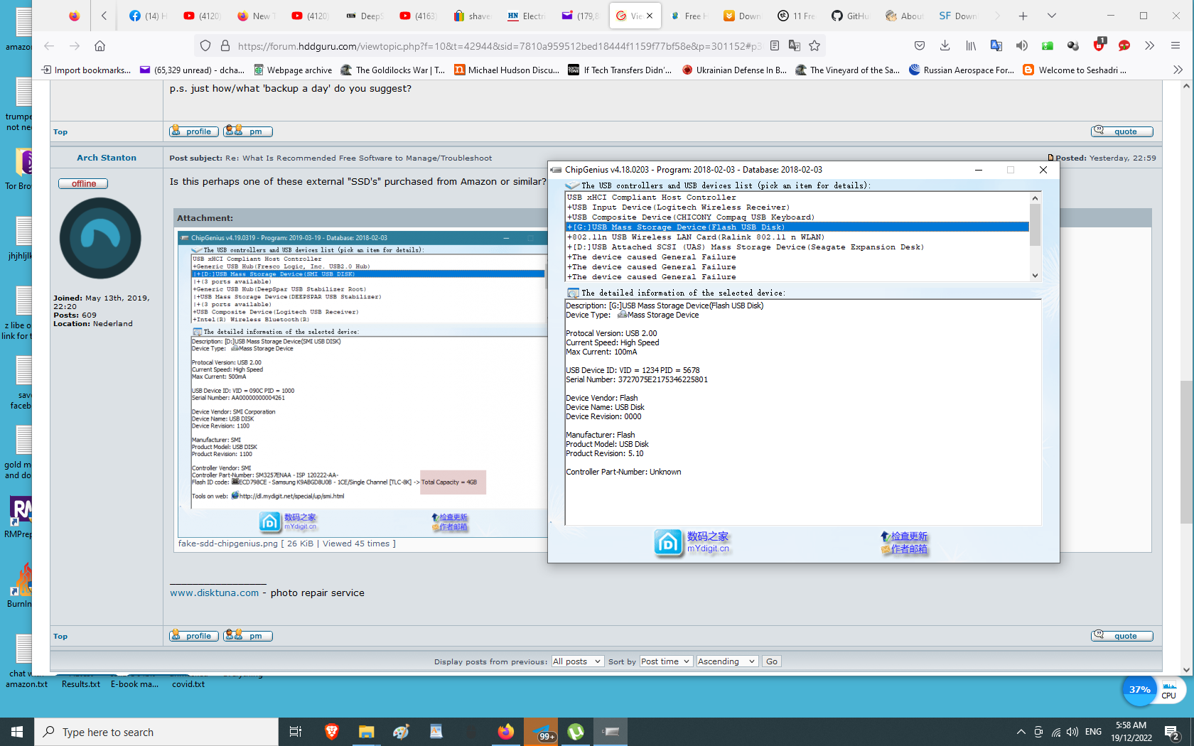This screenshot has height=746, width=1194.
Task: Show hidden system tray icons
Action: tap(1021, 732)
